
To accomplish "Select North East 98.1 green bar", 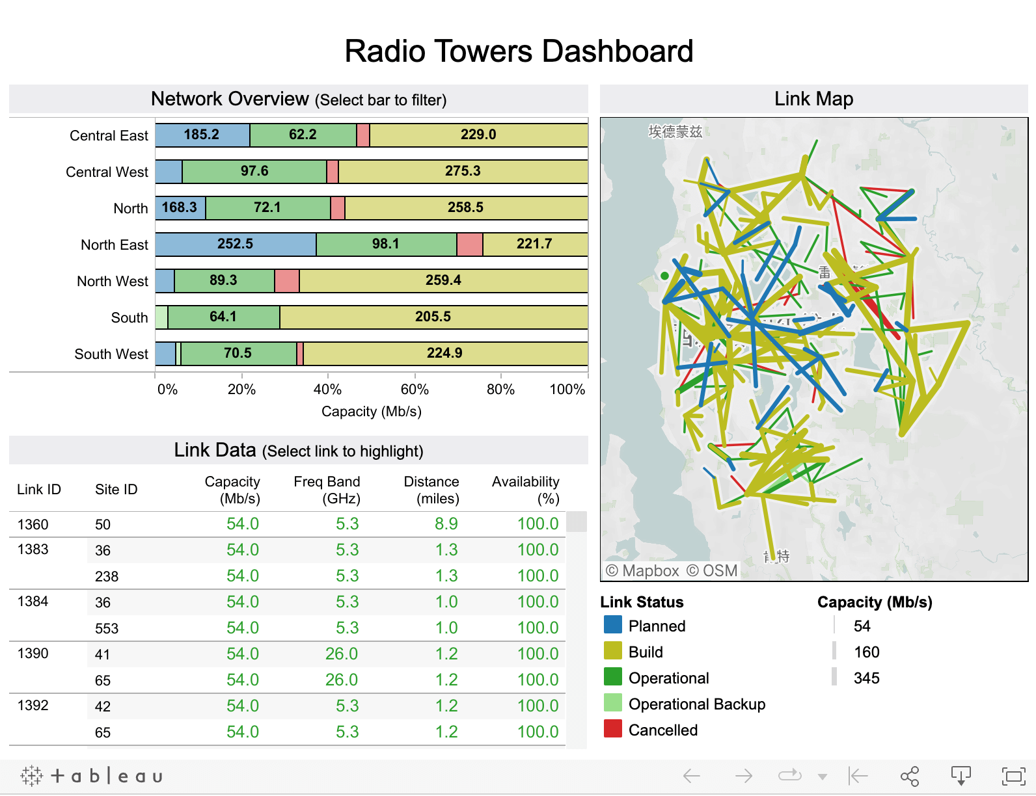I will click(x=387, y=244).
